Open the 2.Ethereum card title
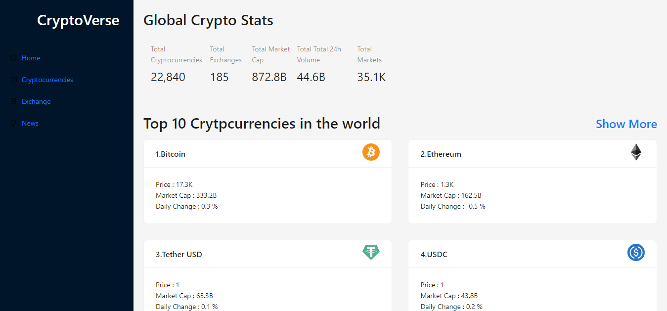 coord(441,154)
